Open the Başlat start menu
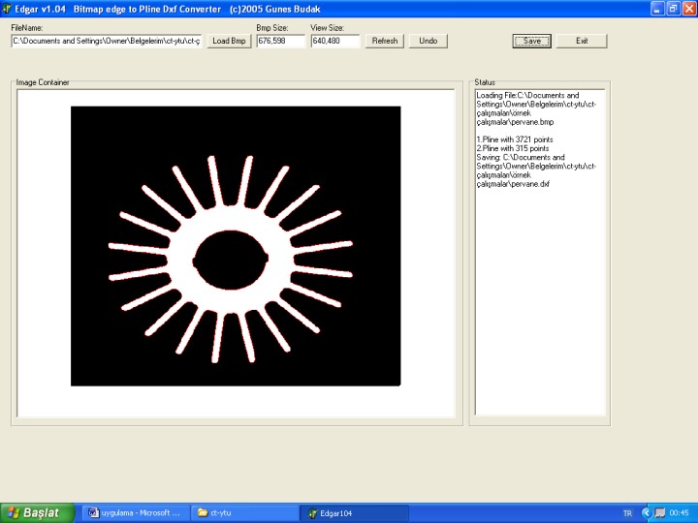Image resolution: width=698 pixels, height=523 pixels. click(37, 512)
